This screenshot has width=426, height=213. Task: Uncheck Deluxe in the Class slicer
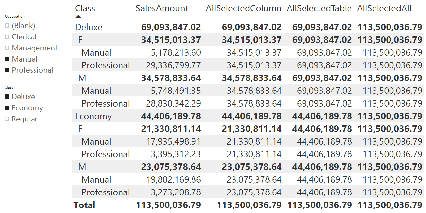click(x=7, y=97)
